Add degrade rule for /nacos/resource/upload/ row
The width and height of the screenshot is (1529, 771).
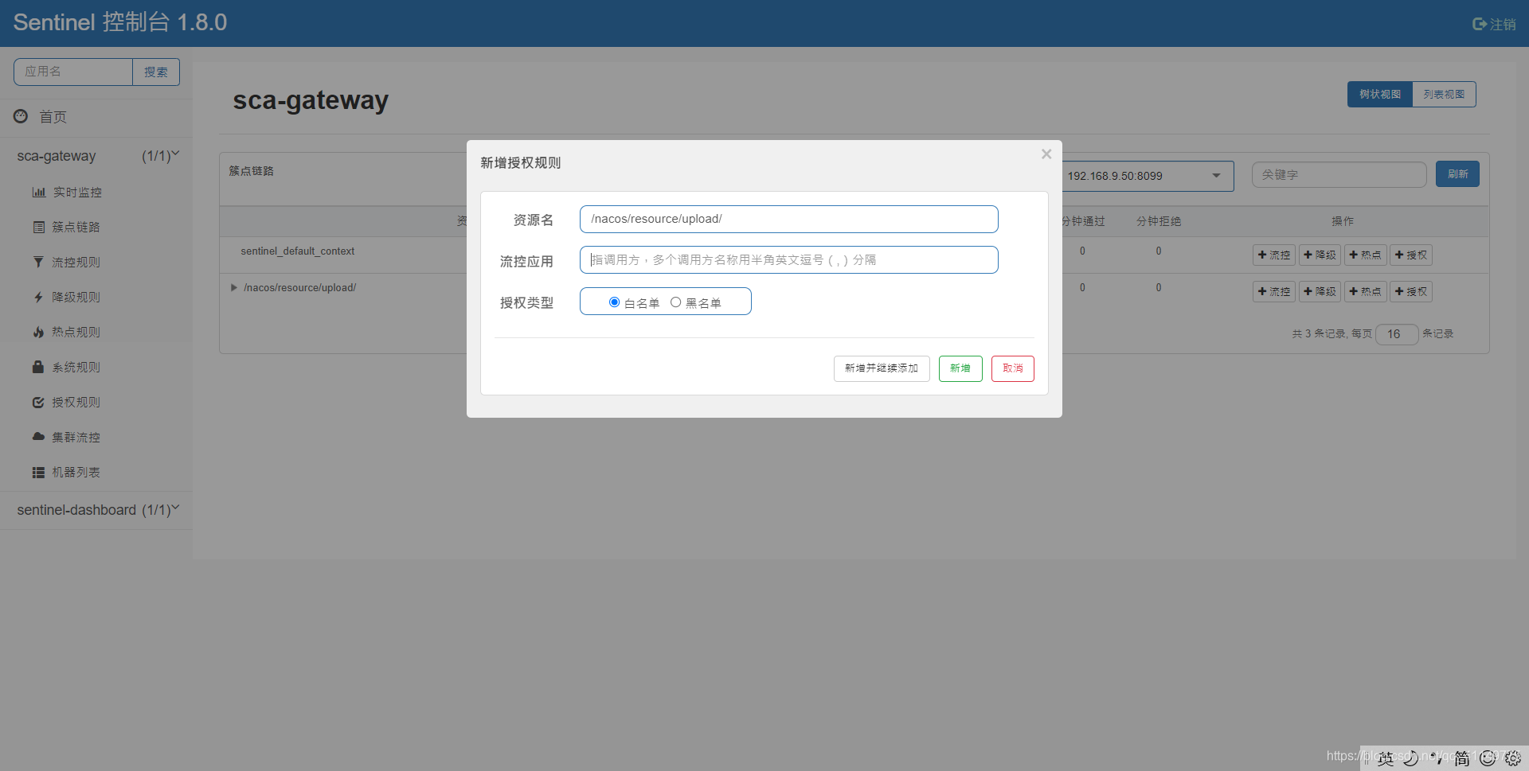click(1320, 291)
